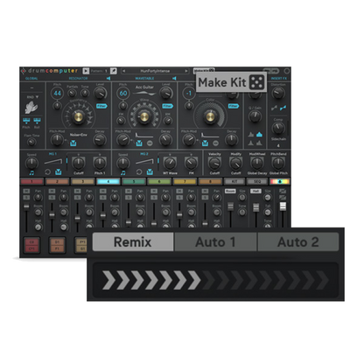
Task: Click channel 1 volume fader
Action: pyautogui.click(x=26, y=206)
